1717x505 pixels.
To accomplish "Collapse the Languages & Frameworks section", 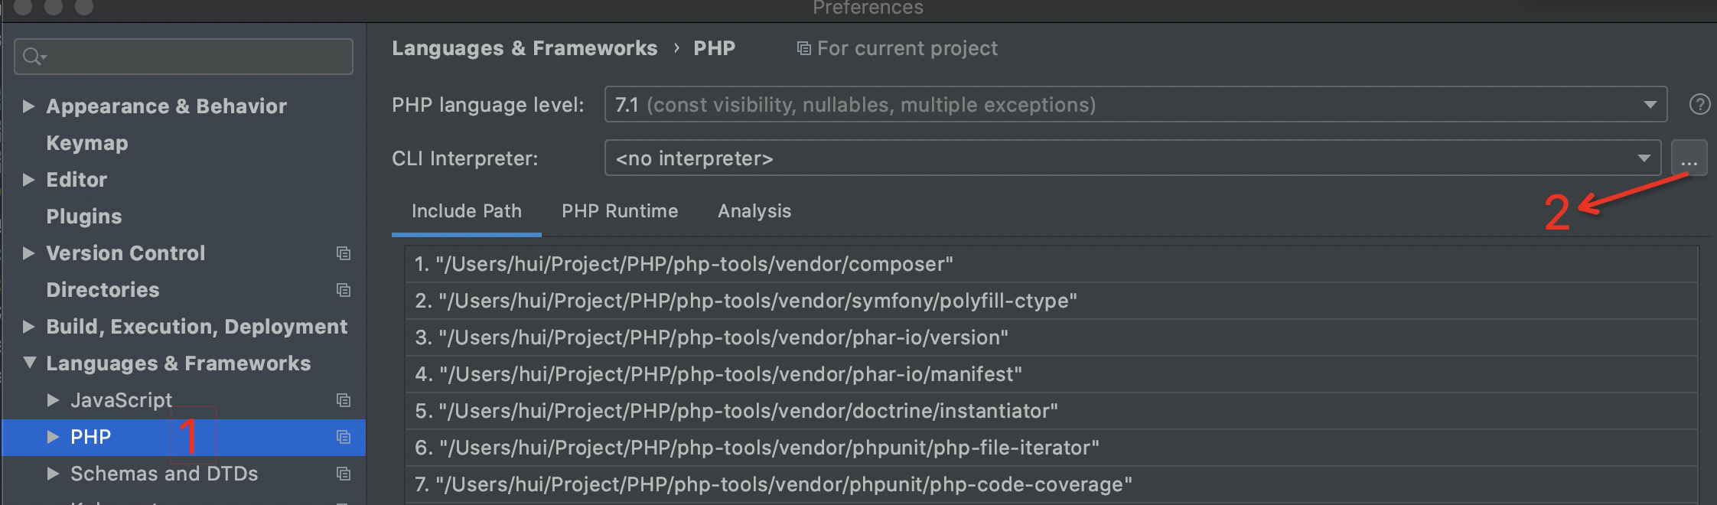I will 29,363.
